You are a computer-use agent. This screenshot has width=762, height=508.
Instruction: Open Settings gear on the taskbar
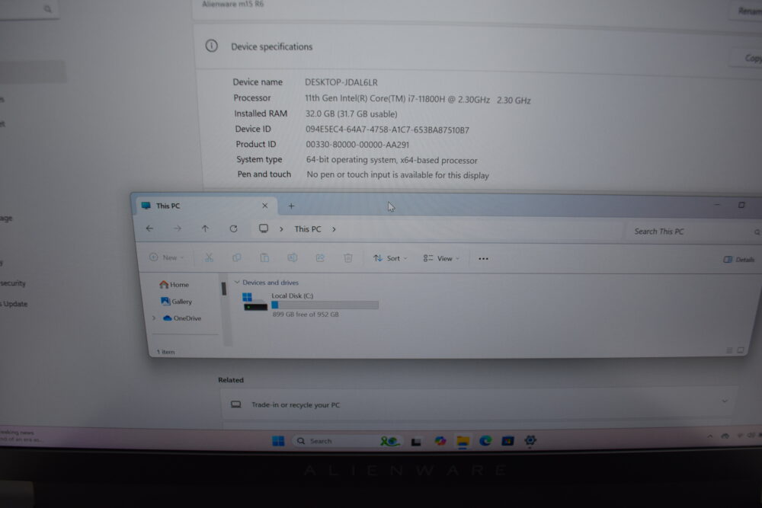pos(530,440)
